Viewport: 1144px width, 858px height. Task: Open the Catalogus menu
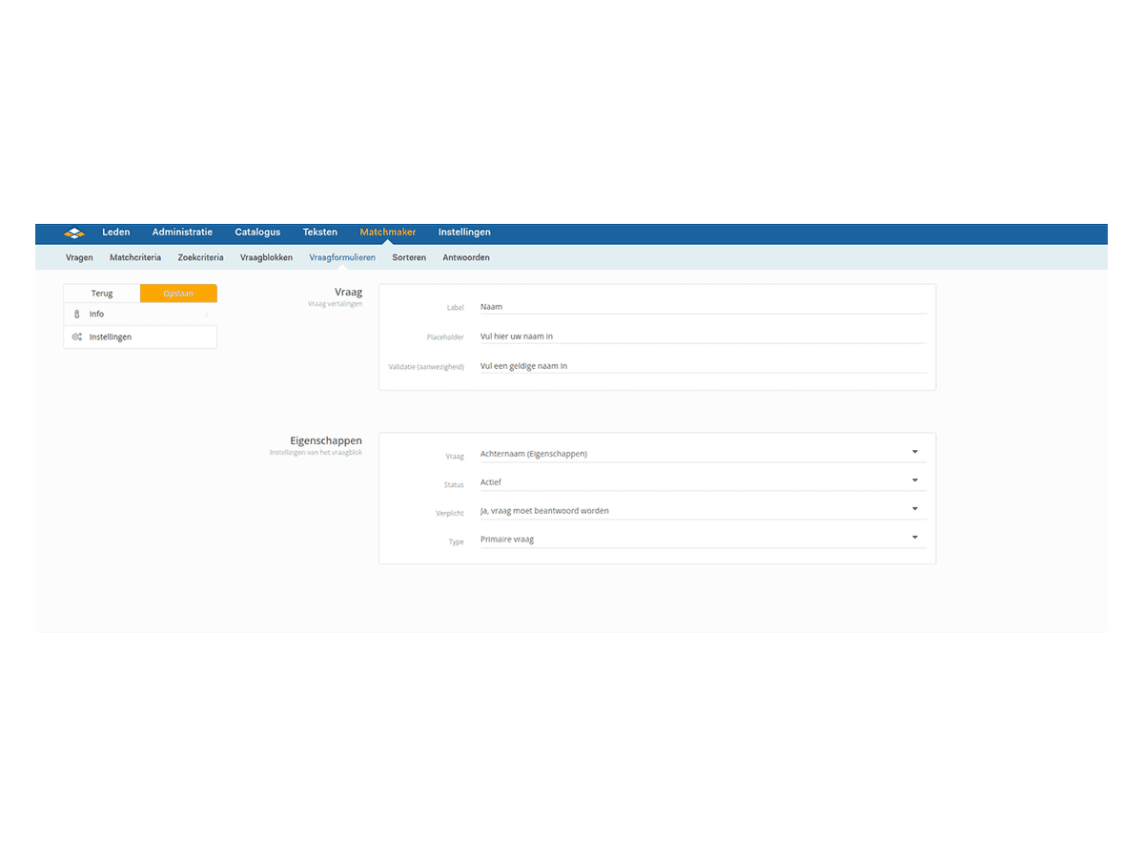[x=257, y=233]
